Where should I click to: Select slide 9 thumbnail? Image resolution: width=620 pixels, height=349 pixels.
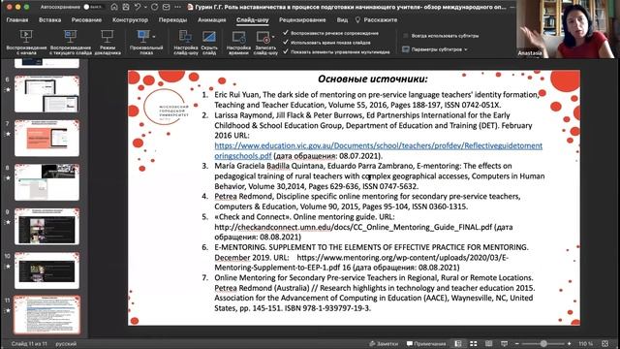(x=46, y=226)
